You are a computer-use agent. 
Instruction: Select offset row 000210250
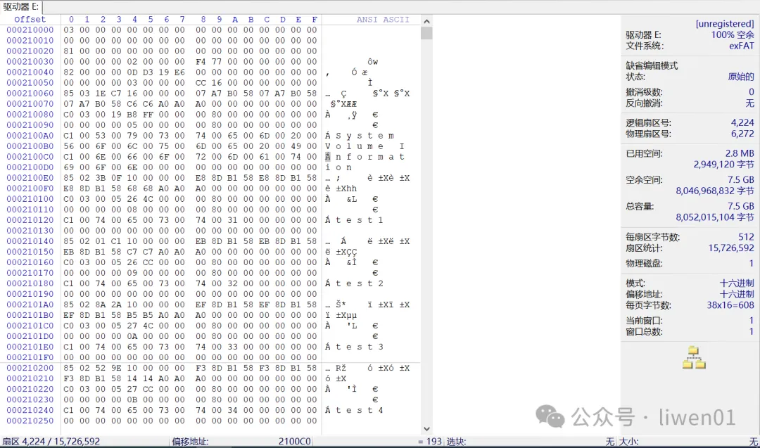click(30, 421)
